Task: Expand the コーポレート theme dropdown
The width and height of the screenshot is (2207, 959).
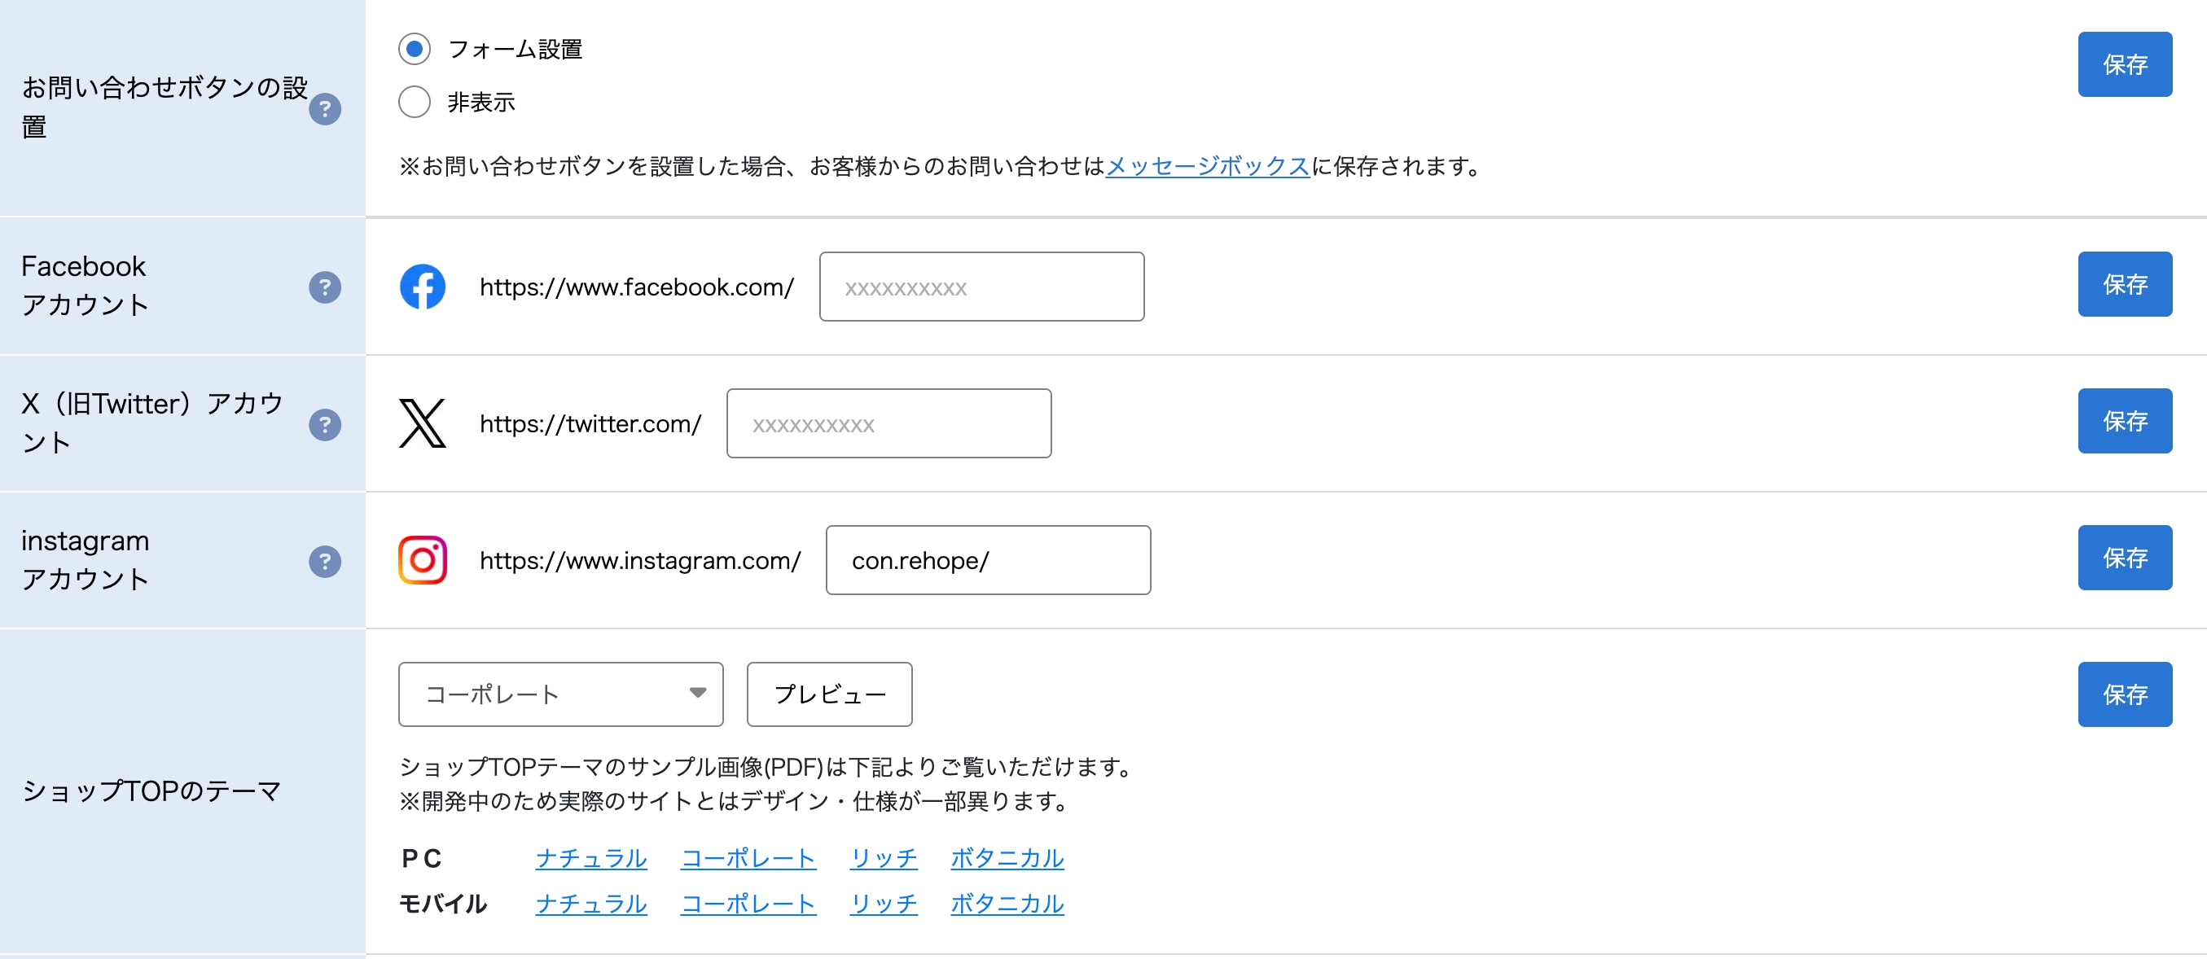Action: click(560, 694)
